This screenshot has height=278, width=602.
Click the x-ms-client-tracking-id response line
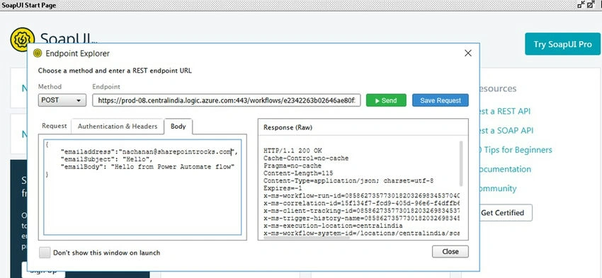[362, 211]
